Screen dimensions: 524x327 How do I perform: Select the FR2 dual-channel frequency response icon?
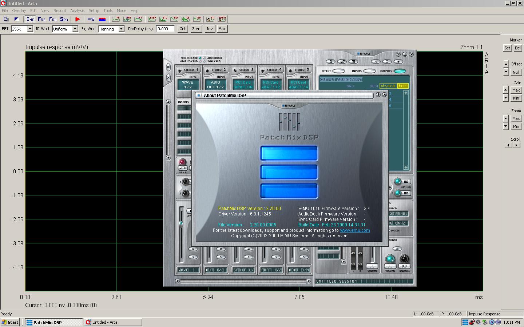[x=41, y=19]
